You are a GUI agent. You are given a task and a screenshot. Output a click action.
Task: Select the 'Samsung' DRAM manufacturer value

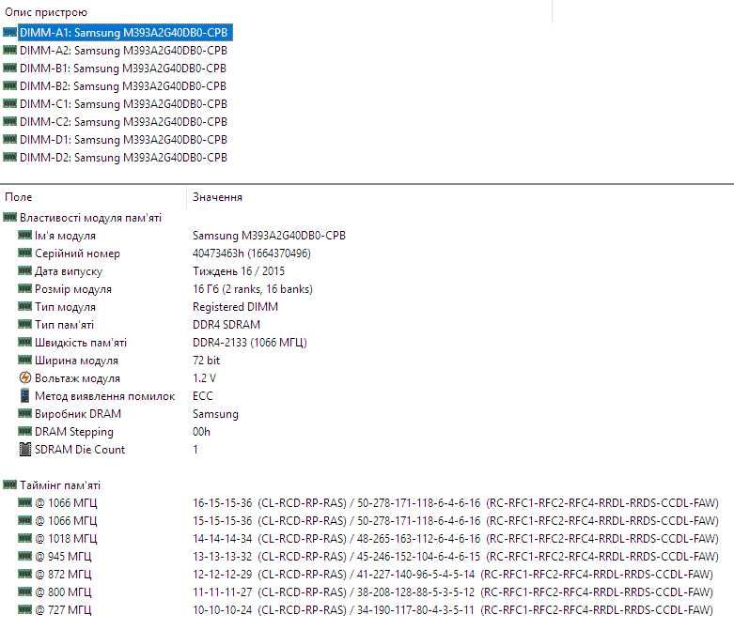pyautogui.click(x=215, y=413)
